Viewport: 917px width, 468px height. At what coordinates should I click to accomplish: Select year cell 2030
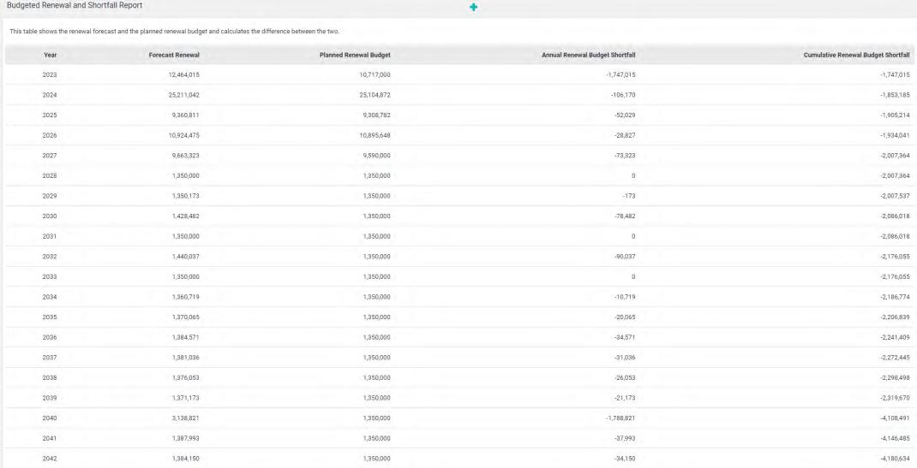[50, 216]
